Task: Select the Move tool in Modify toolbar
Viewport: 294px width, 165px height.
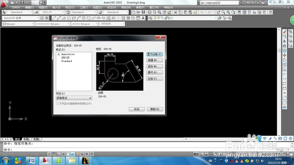Action: [x=285, y=55]
